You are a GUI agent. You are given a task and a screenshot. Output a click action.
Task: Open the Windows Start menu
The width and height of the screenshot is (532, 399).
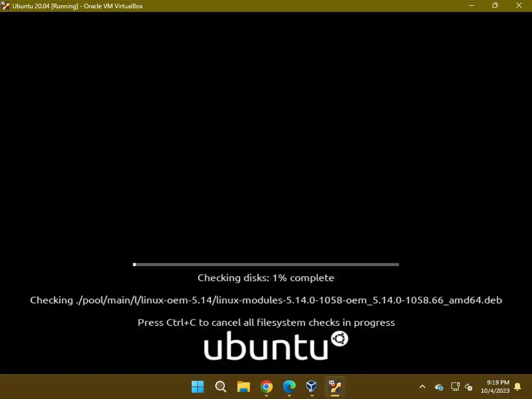coord(197,387)
